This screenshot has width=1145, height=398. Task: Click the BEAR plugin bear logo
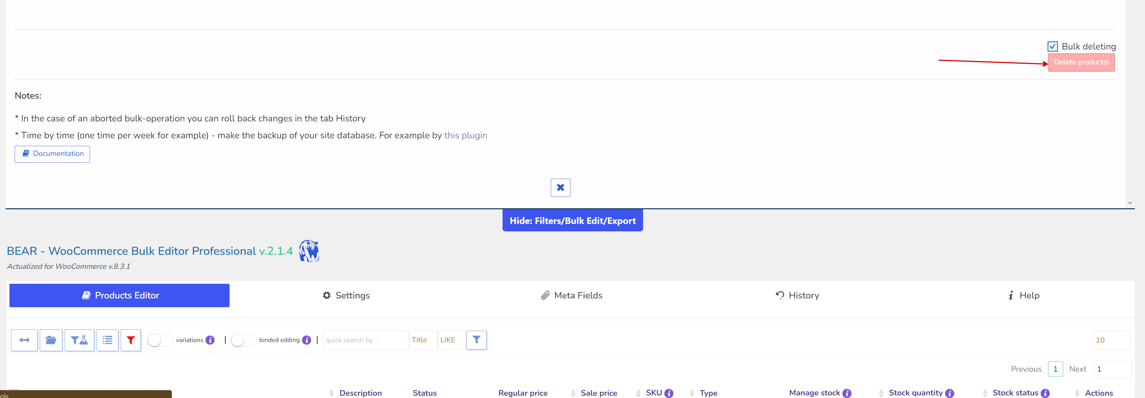click(x=309, y=251)
